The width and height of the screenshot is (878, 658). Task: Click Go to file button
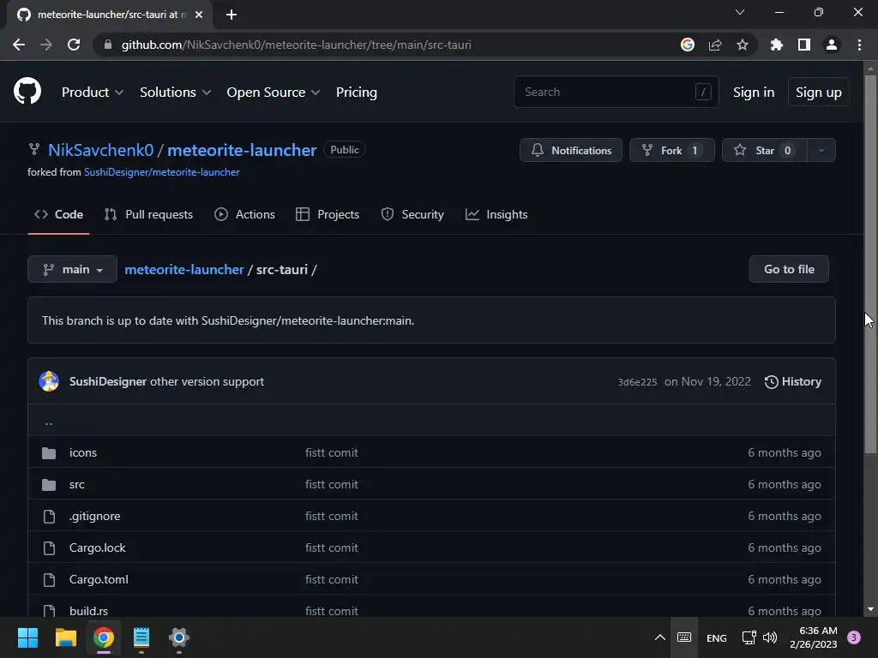click(789, 269)
